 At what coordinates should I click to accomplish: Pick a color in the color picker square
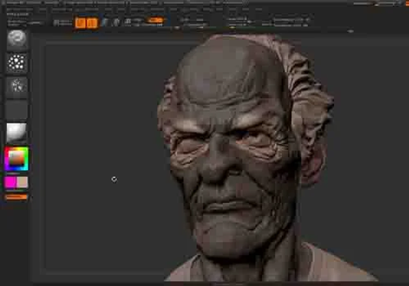pyautogui.click(x=16, y=159)
